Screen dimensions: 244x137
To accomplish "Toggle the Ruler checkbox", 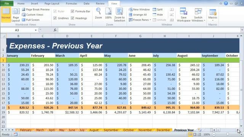I will [x=55, y=11].
